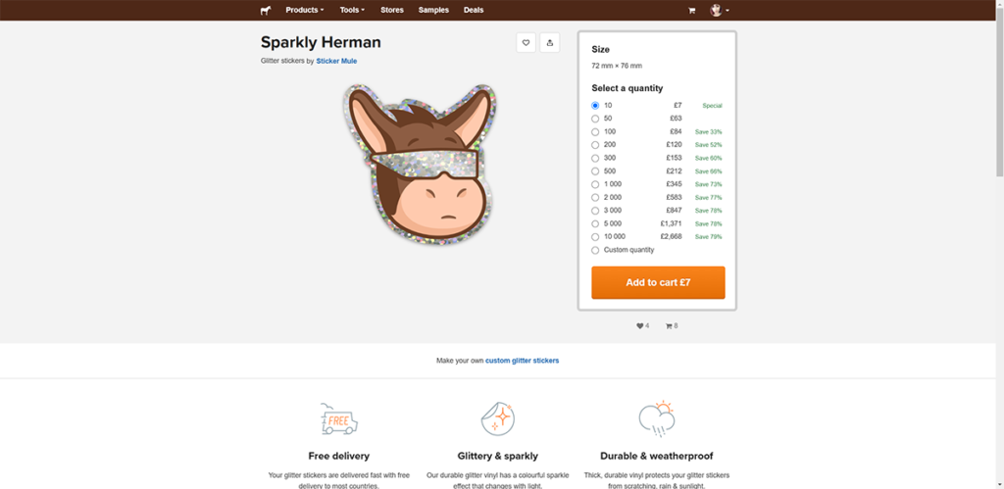Click the free delivery truck icon
The image size is (1004, 489).
[338, 419]
